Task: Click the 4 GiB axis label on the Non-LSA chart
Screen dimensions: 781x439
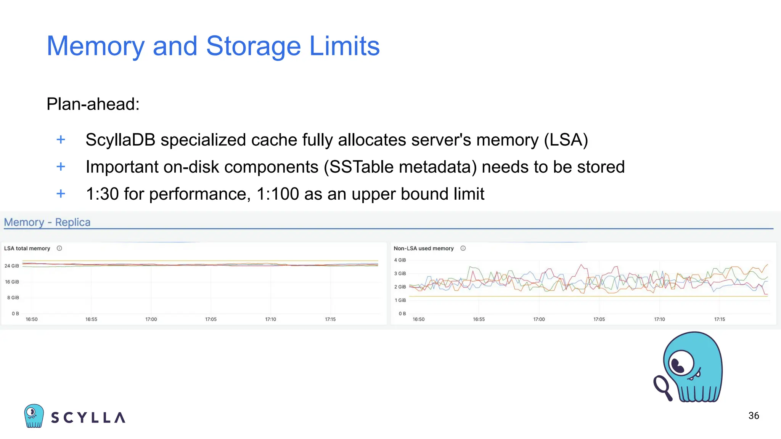Action: (x=400, y=260)
